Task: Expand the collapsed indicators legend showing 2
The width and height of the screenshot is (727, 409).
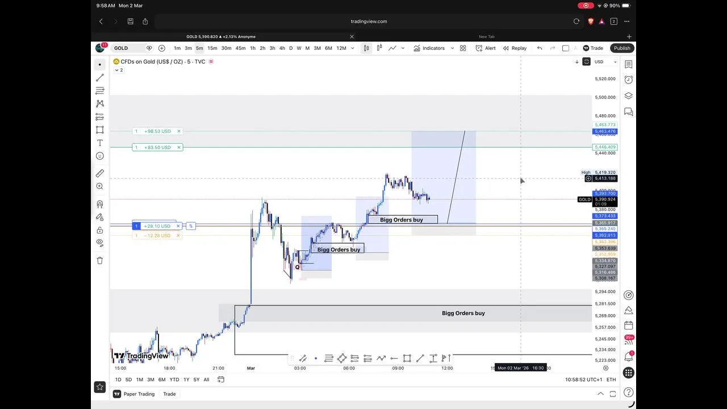Action: pos(119,70)
